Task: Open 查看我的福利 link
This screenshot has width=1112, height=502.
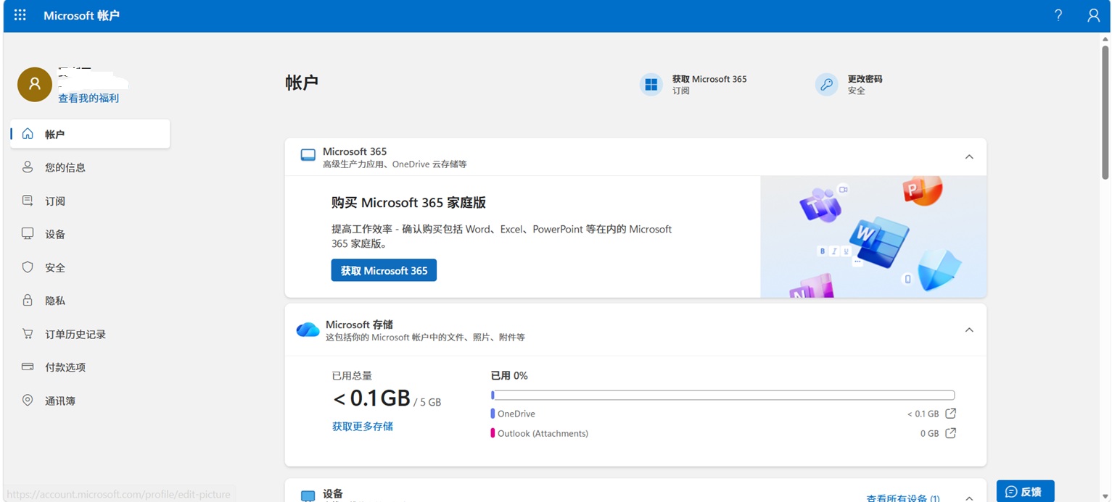Action: click(x=88, y=98)
